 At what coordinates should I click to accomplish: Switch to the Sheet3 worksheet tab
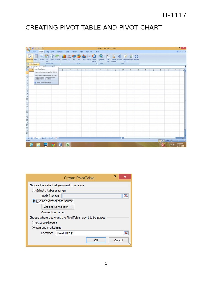point(51,138)
